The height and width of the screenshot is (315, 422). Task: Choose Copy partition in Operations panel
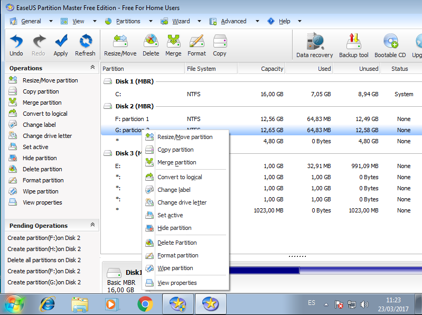pyautogui.click(x=34, y=91)
